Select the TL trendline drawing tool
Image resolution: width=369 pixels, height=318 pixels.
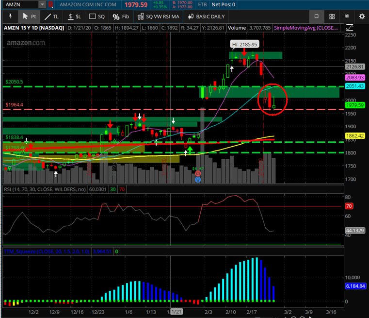51,17
